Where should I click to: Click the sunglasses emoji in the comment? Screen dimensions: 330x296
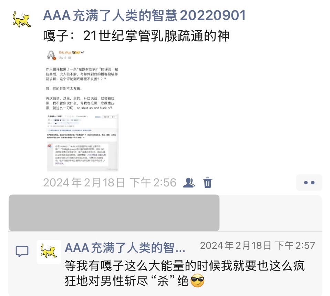click(x=197, y=281)
